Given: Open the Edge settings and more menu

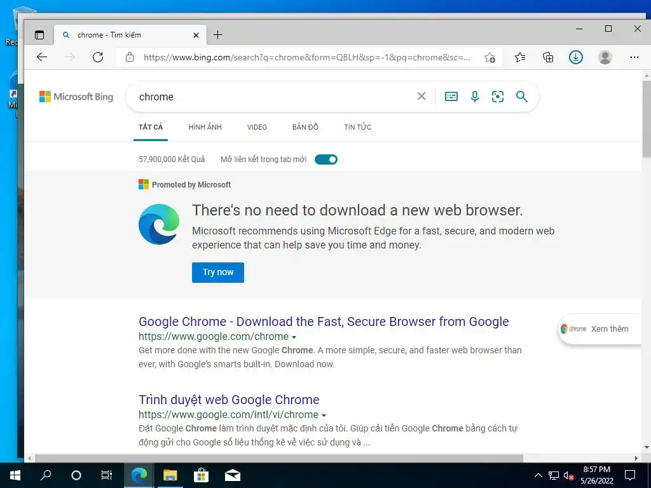Looking at the screenshot, I should tap(634, 57).
